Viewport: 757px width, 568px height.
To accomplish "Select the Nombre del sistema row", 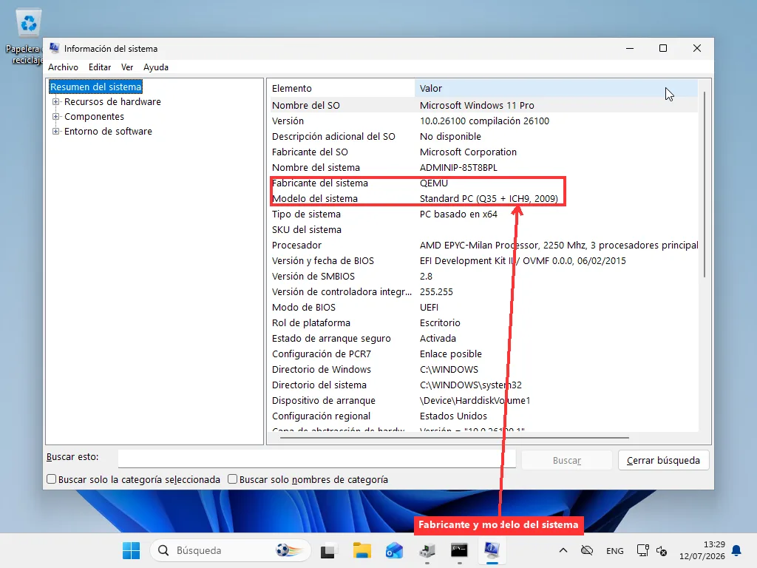I will [483, 168].
